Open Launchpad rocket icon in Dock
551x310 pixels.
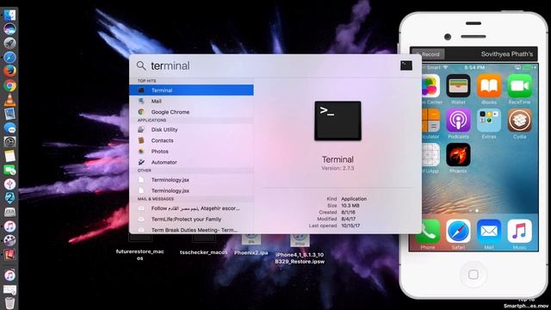pyautogui.click(x=9, y=43)
